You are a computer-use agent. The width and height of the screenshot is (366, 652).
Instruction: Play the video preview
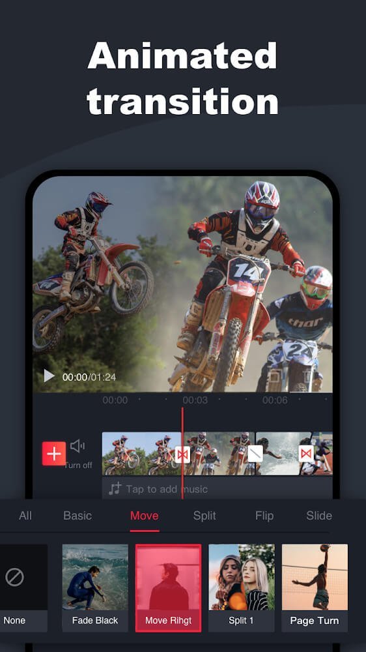[x=49, y=376]
